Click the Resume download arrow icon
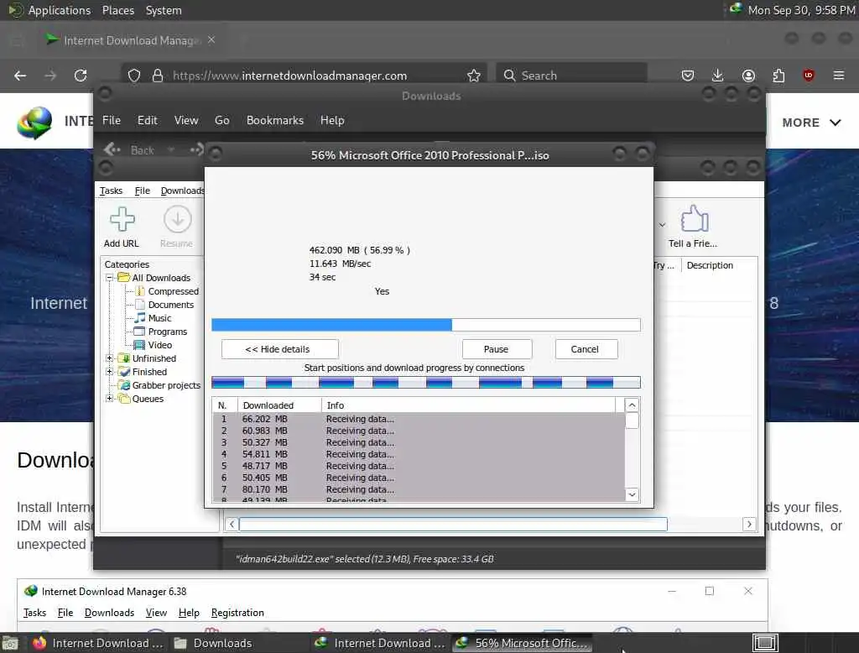 coord(177,219)
